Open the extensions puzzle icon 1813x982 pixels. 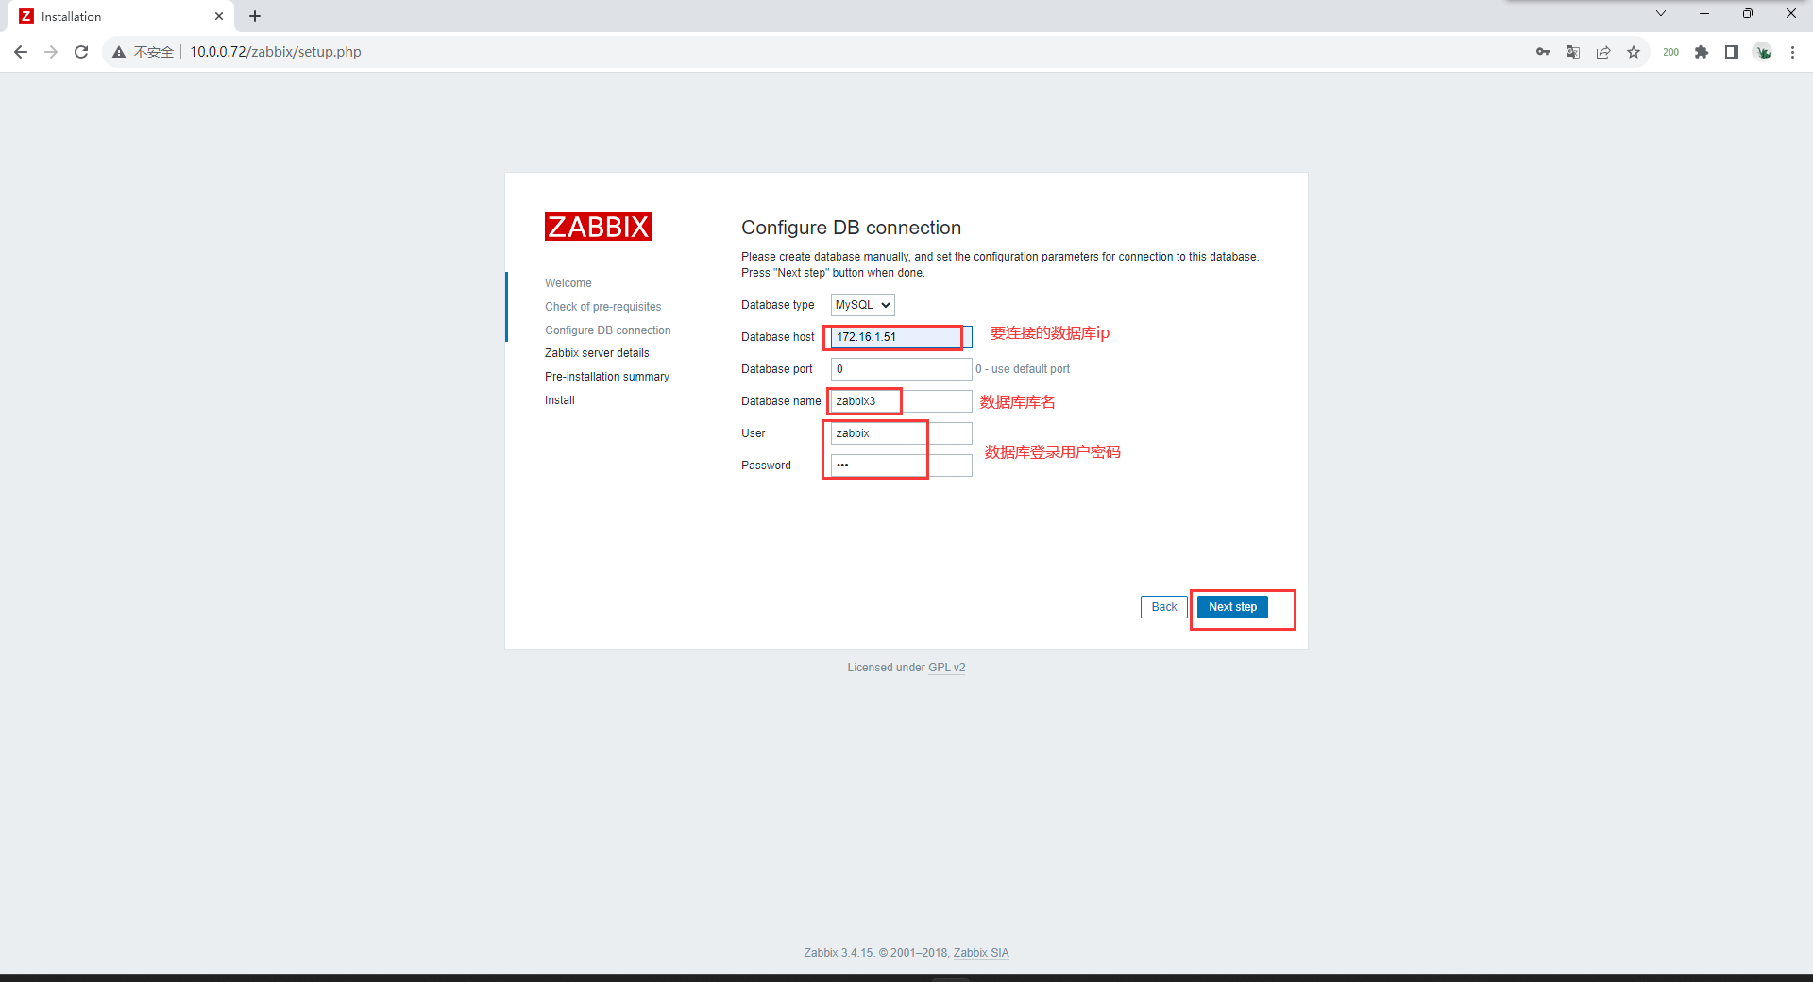tap(1702, 52)
